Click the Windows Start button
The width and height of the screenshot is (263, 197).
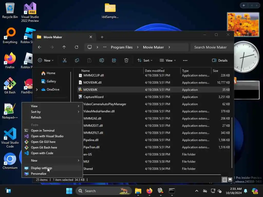click(69, 191)
